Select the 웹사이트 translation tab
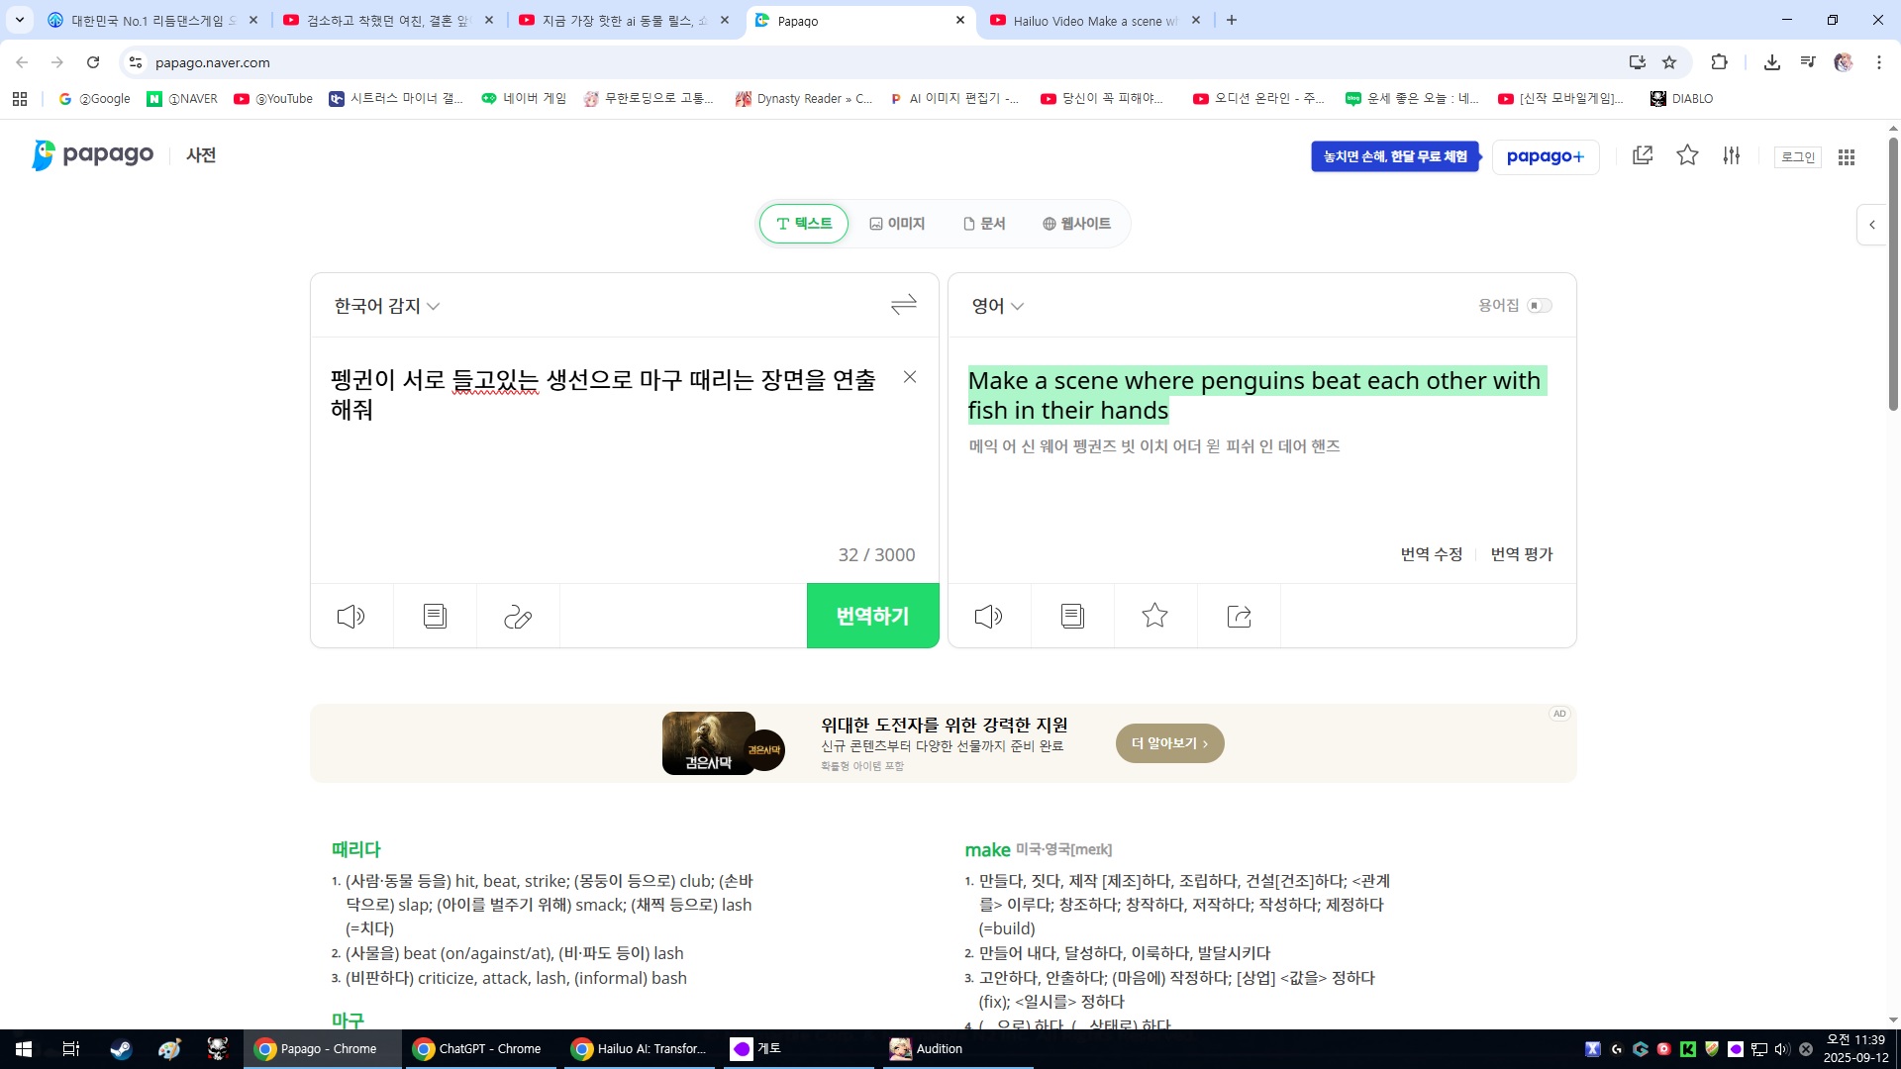Viewport: 1901px width, 1069px height. [x=1076, y=224]
